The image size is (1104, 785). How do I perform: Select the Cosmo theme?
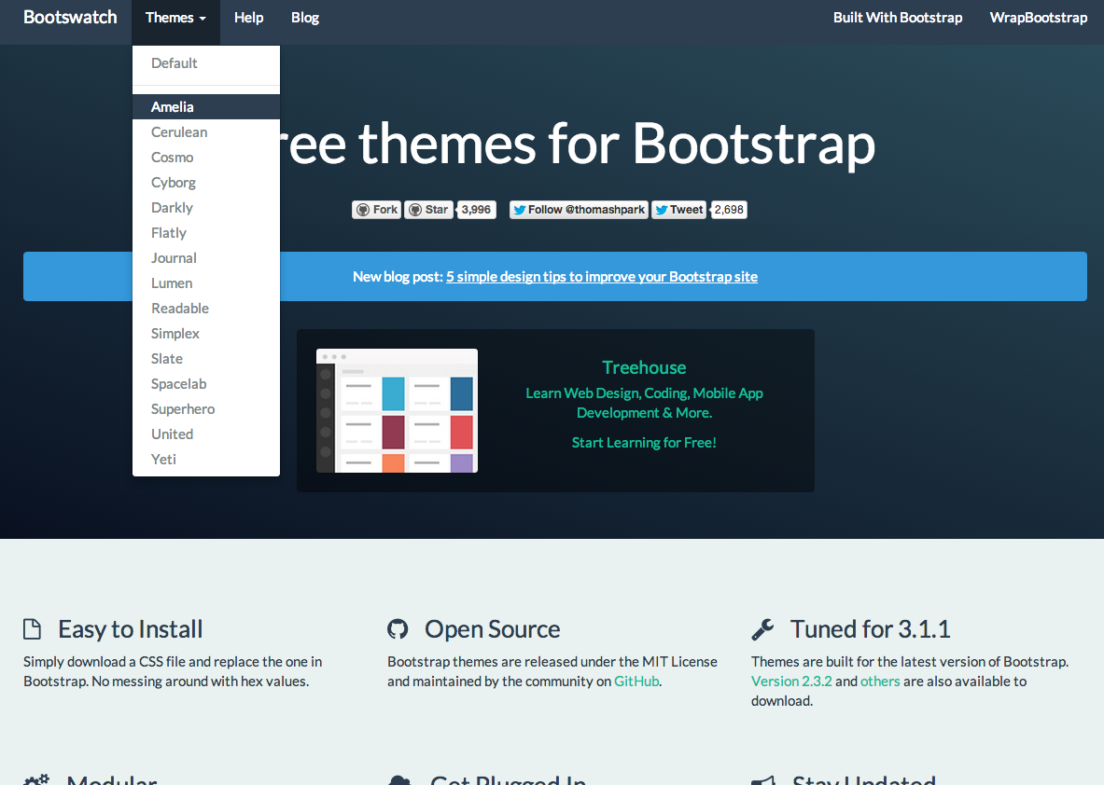point(206,158)
